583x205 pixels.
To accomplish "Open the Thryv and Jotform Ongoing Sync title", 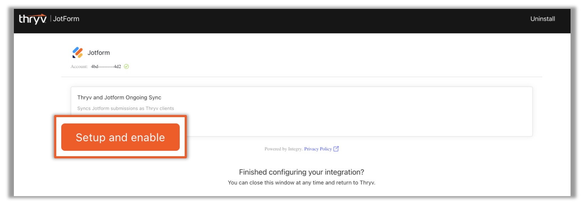I will point(119,98).
